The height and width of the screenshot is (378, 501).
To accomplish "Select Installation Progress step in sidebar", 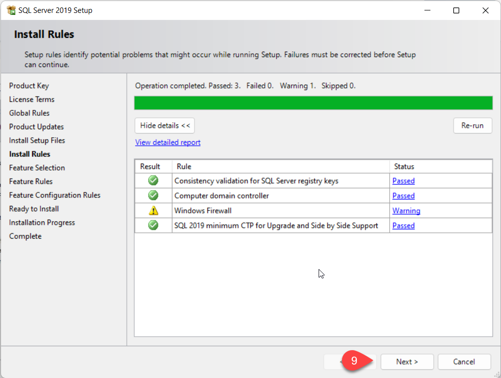I will (x=42, y=223).
